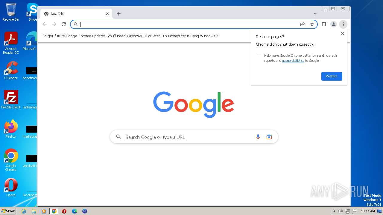Open the FileZilla Client desktop icon
Viewport: 383px width, 215px height.
click(11, 99)
